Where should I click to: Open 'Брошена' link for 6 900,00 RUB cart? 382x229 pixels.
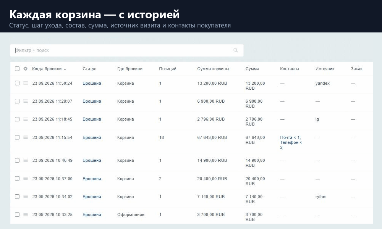click(x=92, y=101)
